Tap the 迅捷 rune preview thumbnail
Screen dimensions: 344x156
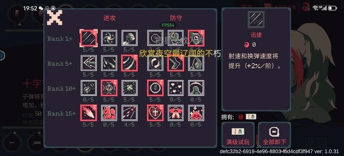click(x=256, y=20)
